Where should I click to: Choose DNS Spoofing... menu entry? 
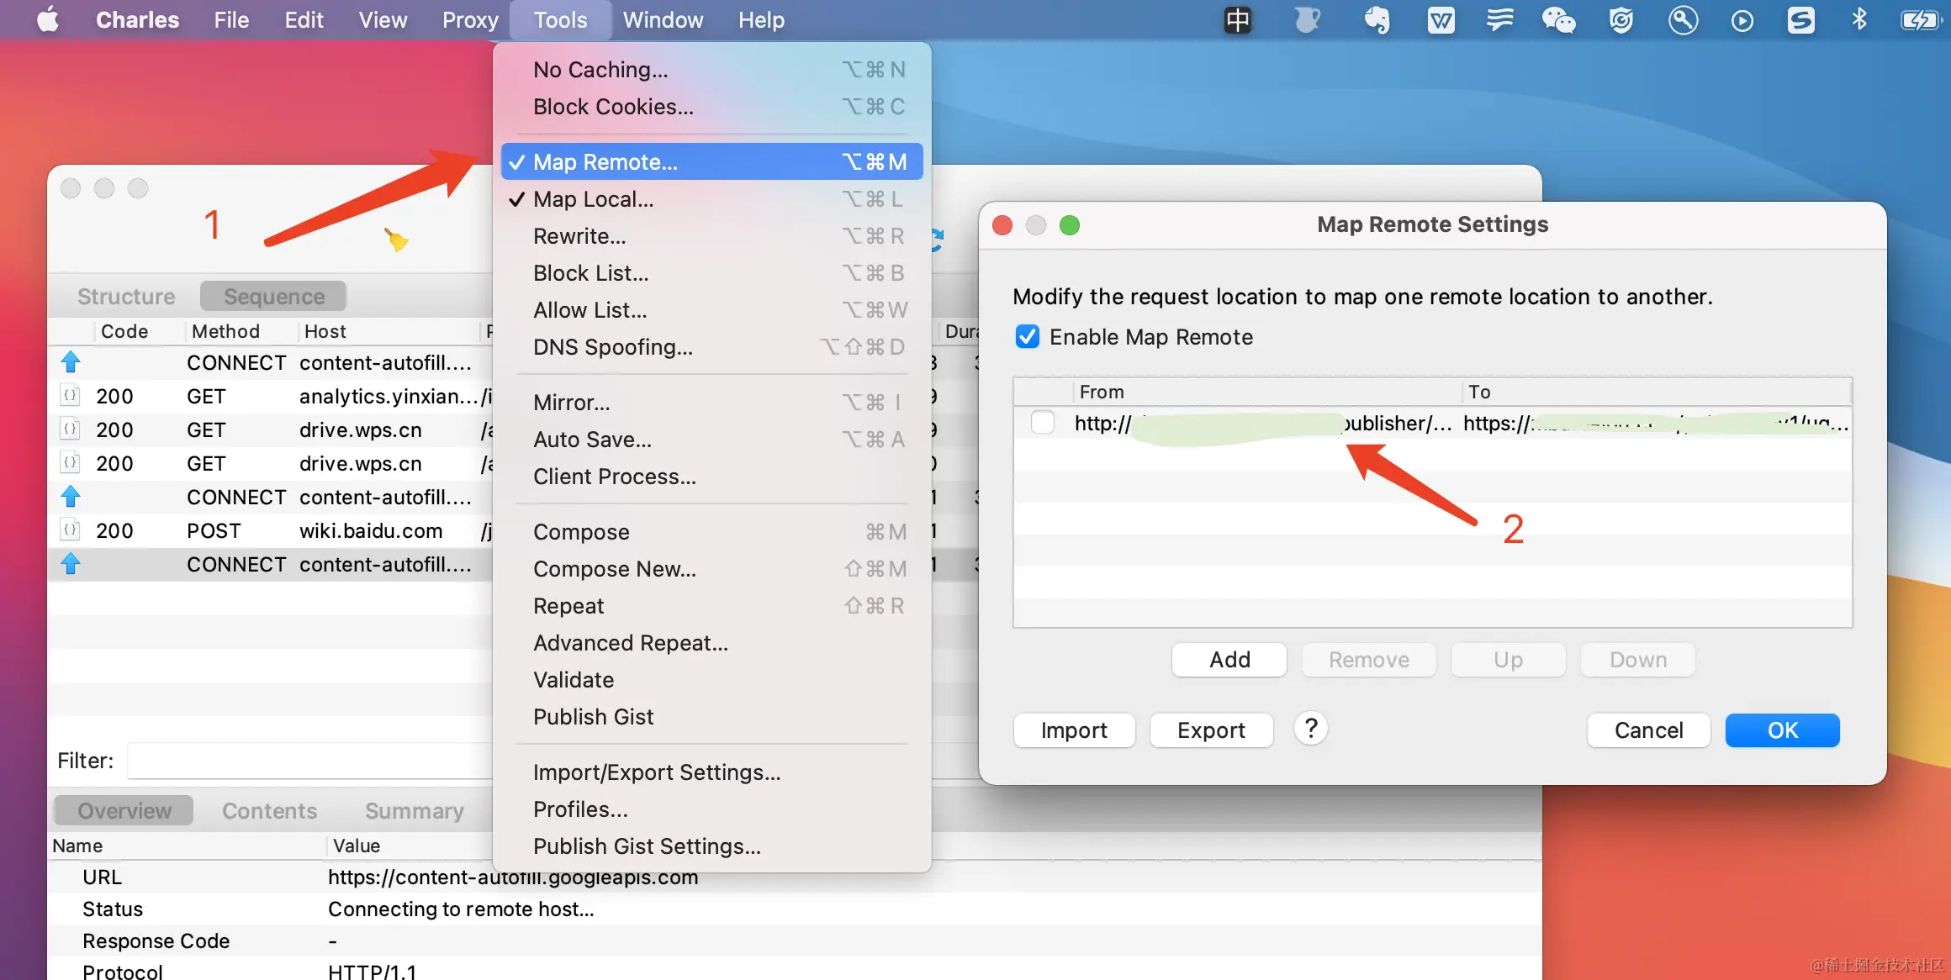click(x=612, y=347)
